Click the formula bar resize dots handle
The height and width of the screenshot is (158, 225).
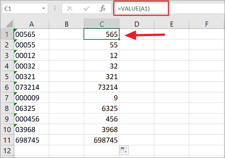55,8
